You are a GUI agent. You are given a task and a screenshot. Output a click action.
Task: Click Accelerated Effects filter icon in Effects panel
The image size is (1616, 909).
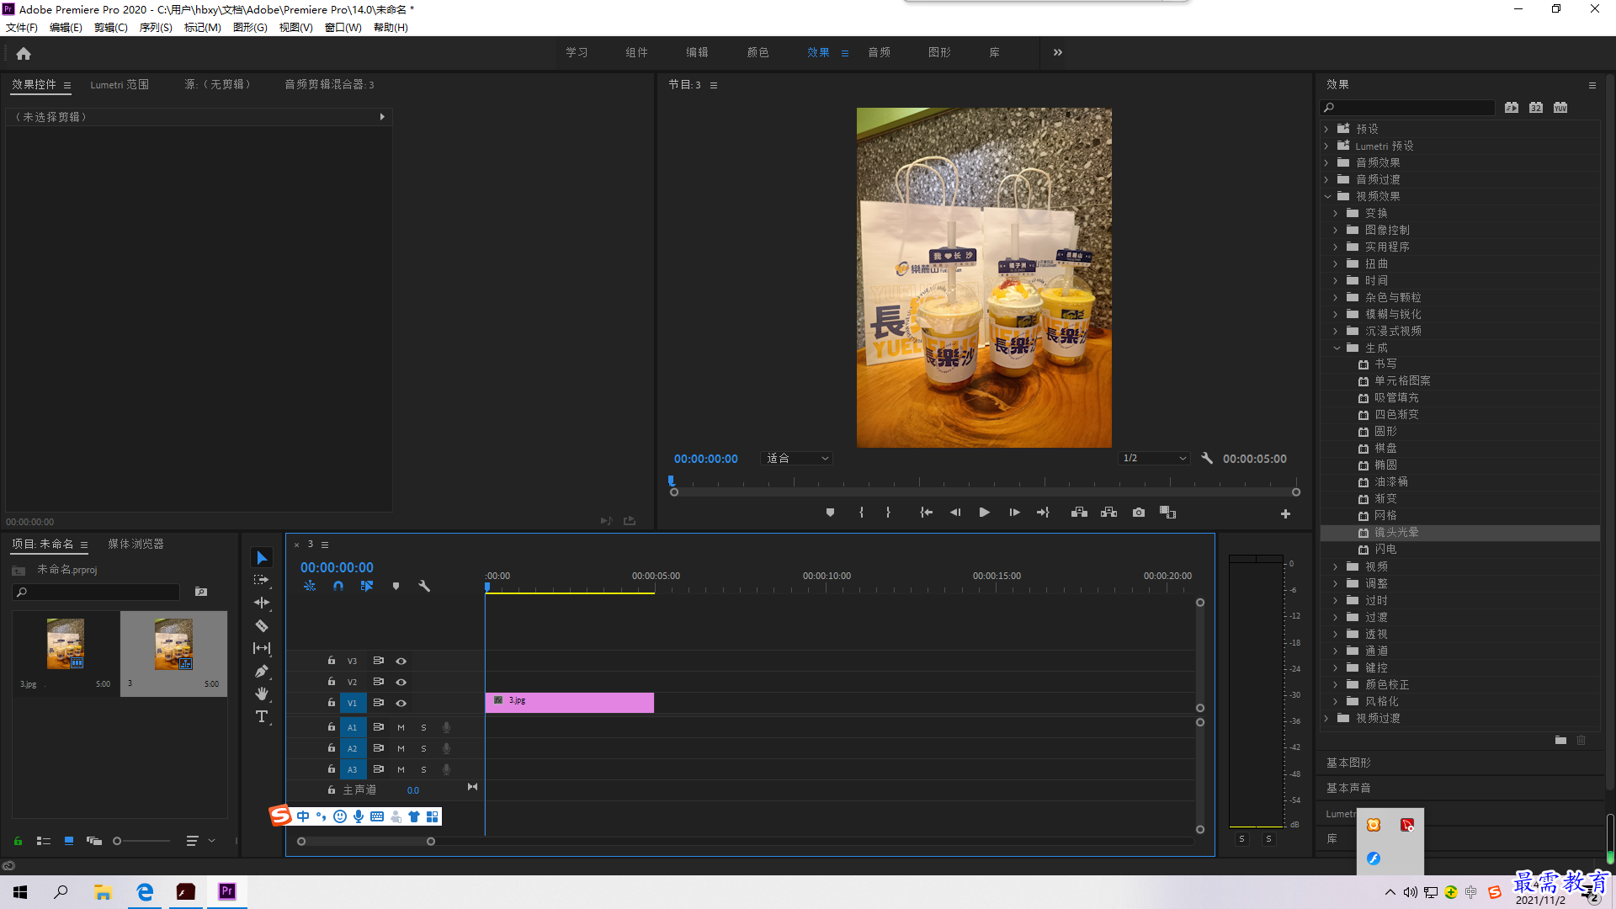coord(1512,108)
